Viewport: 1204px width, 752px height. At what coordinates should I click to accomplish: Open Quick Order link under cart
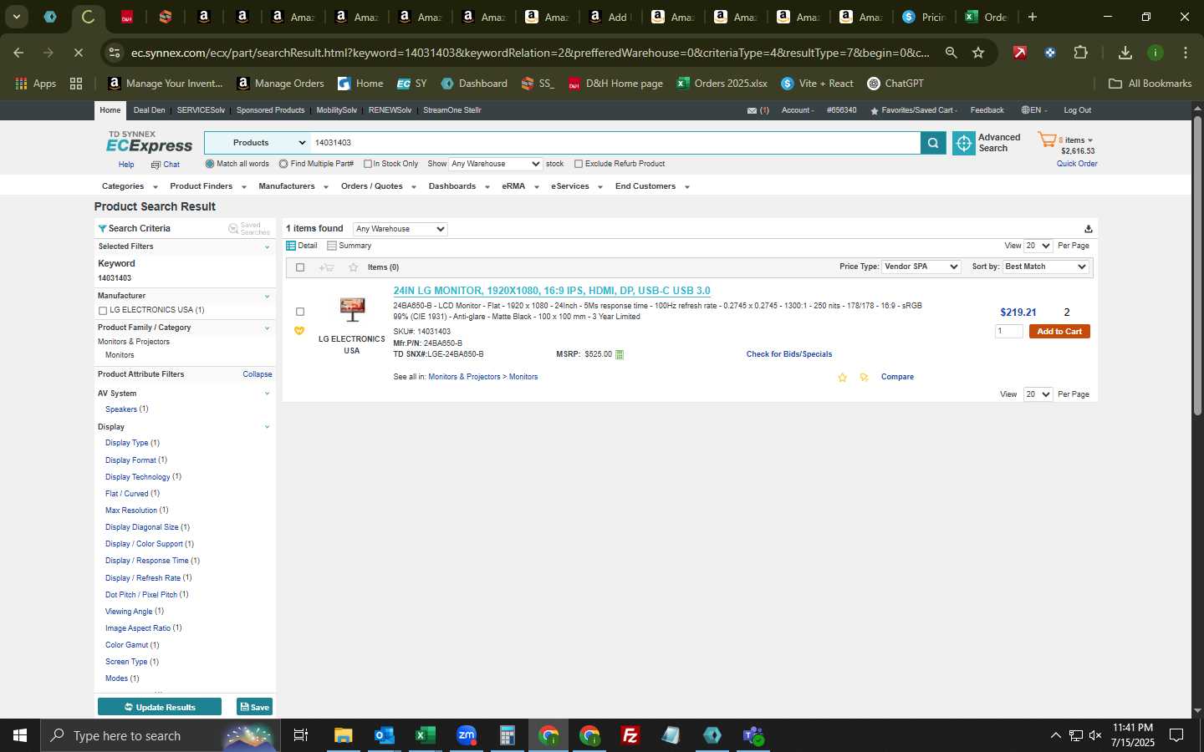click(x=1077, y=164)
